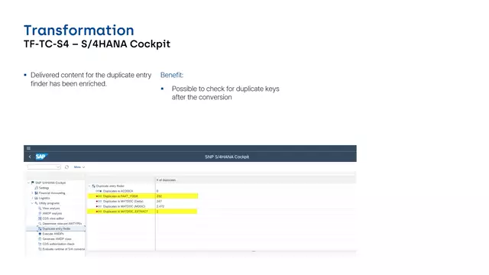Click the SAP logo
Viewport: 489px width, 275px height.
coord(41,157)
